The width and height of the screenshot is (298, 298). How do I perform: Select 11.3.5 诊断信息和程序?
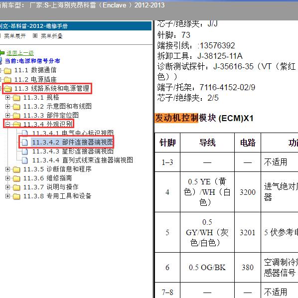[x=57, y=169]
